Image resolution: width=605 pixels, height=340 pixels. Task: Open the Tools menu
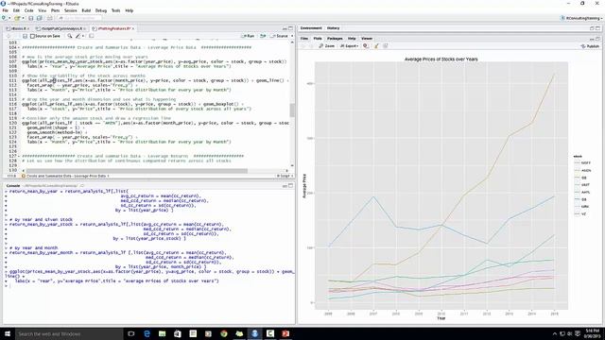[115, 10]
